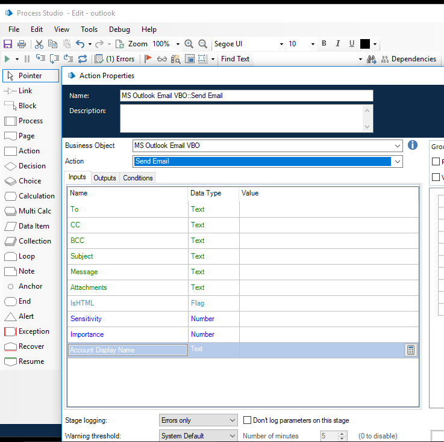This screenshot has height=442, width=444.
Task: Switch to the Outputs tab
Action: tap(105, 178)
